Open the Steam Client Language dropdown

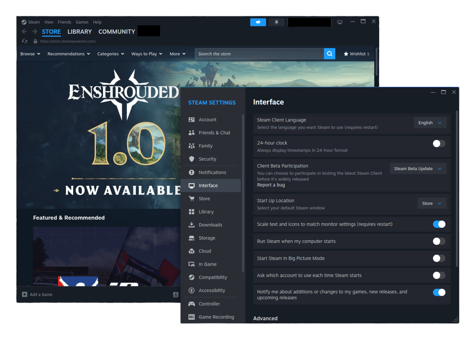point(430,123)
